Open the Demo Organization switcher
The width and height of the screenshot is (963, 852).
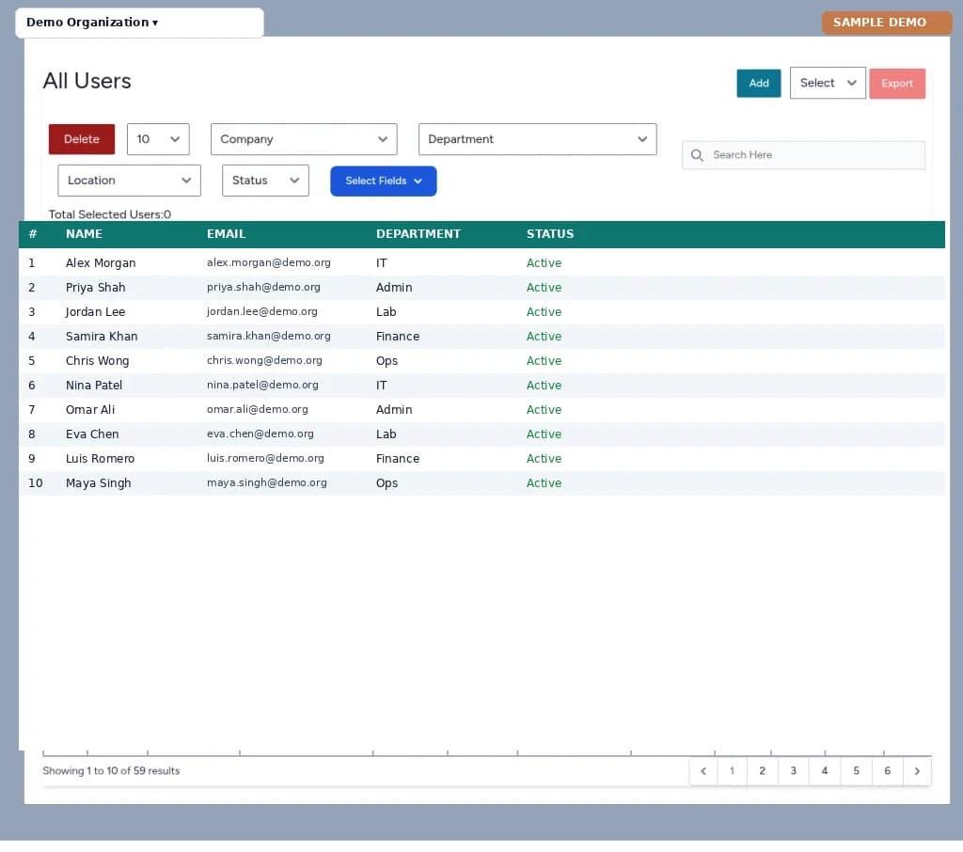pyautogui.click(x=139, y=23)
